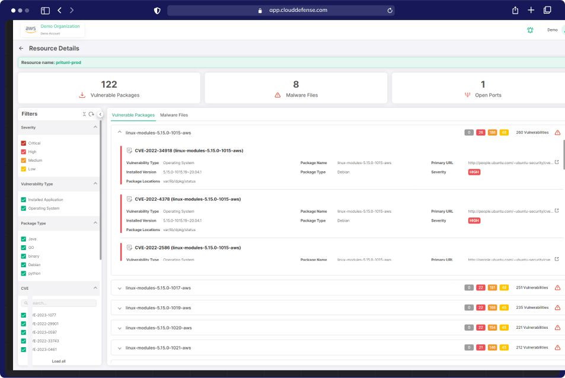This screenshot has width=565, height=378.
Task: Click the Vulnerable Packages download icon
Action: pyautogui.click(x=82, y=95)
